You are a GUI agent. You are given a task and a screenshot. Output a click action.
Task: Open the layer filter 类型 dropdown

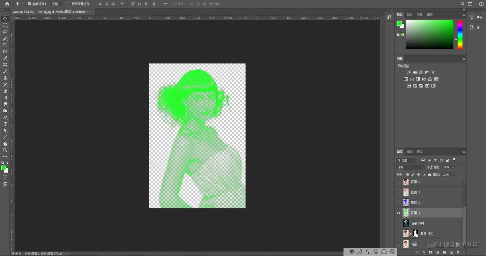407,160
